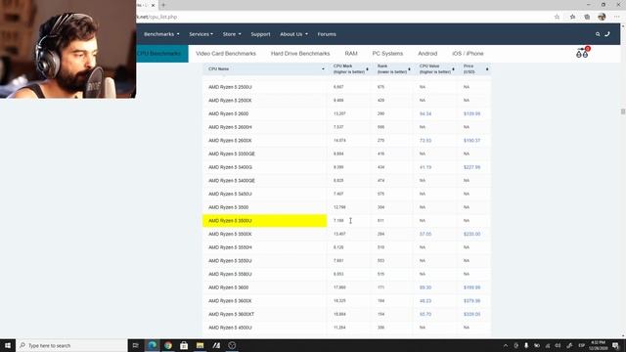Screen dimensions: 626x352
Task: Open Microsoft Store from the taskbar
Action: pos(184,345)
